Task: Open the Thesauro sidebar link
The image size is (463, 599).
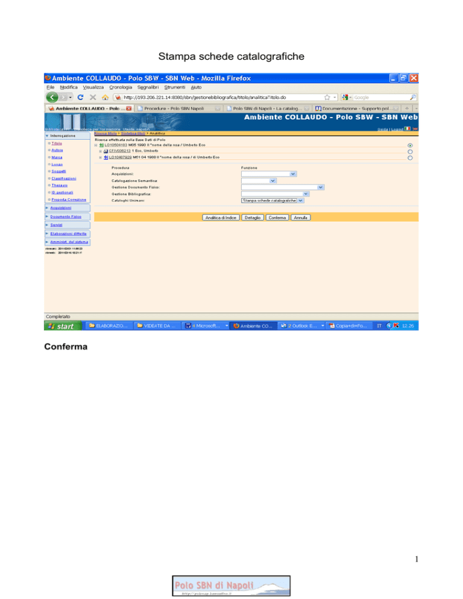Action: 59,185
